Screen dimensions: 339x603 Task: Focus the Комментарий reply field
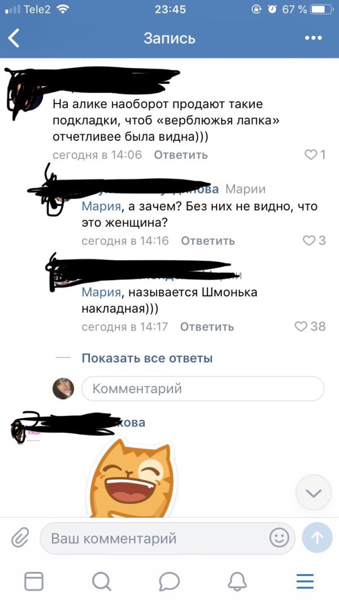point(203,389)
